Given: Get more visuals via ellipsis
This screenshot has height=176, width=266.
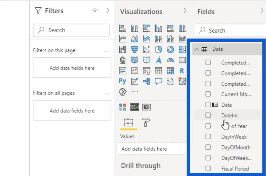Looking at the screenshot, I should (x=135, y=91).
